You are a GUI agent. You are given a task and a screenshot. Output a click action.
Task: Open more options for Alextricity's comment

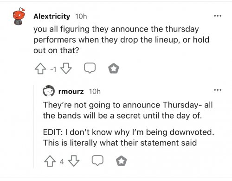(218, 16)
